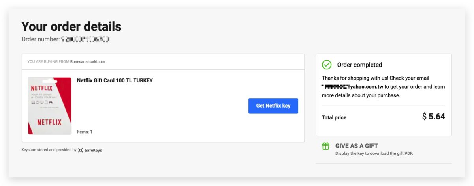Click the 5.64 price amount
Image resolution: width=474 pixels, height=186 pixels.
437,117
